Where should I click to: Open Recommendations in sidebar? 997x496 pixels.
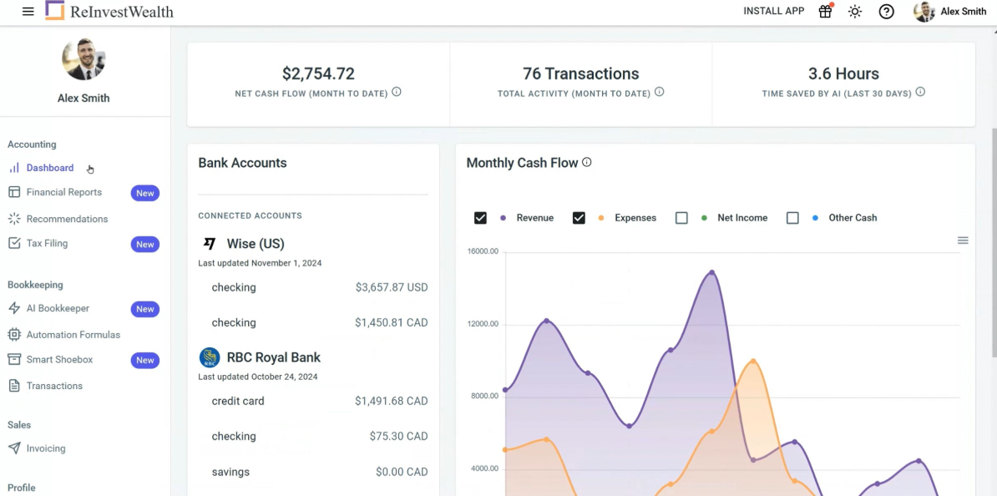[68, 219]
